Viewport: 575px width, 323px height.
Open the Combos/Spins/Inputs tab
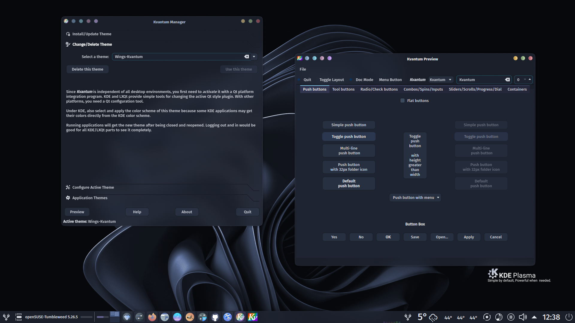click(423, 89)
